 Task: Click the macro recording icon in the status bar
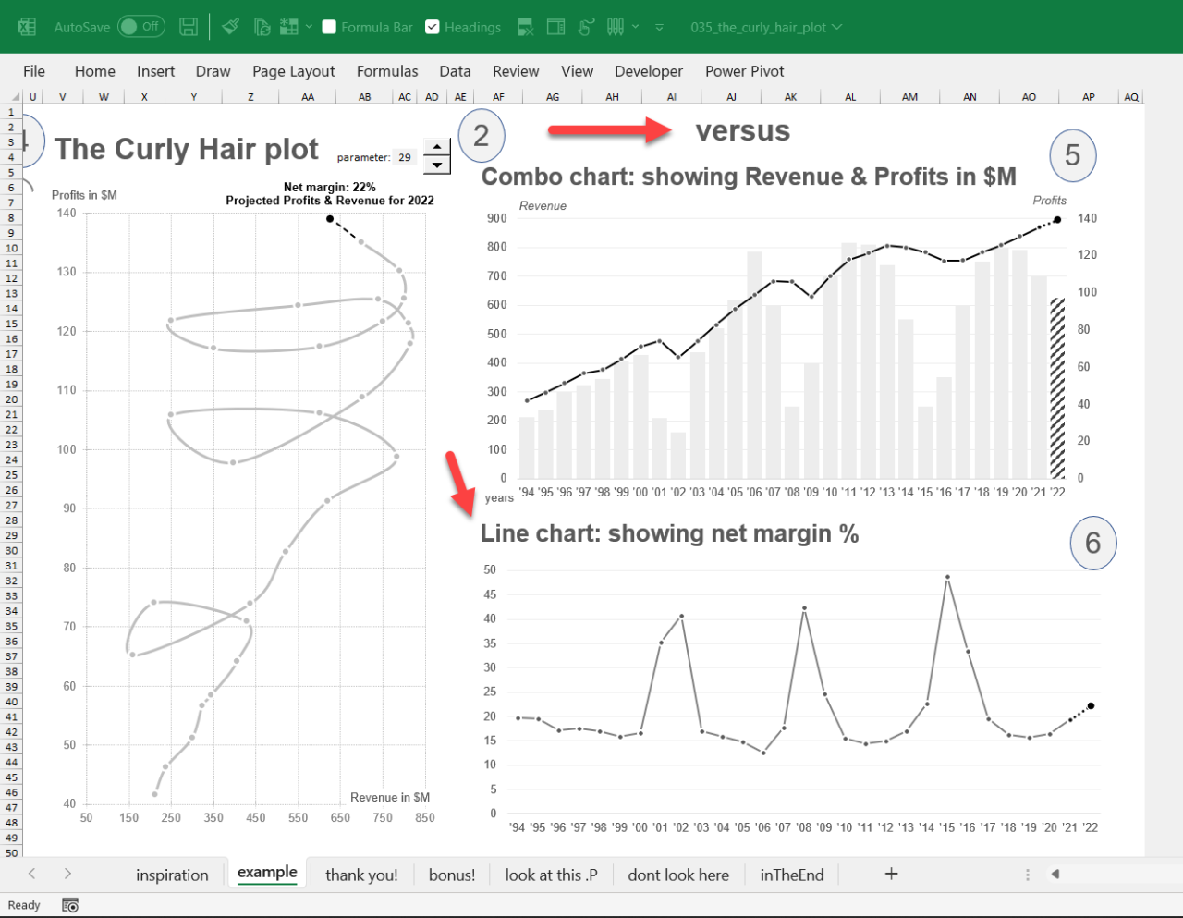70,905
